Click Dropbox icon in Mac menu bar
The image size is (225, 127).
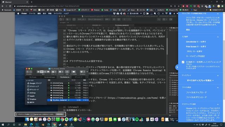click(114, 13)
